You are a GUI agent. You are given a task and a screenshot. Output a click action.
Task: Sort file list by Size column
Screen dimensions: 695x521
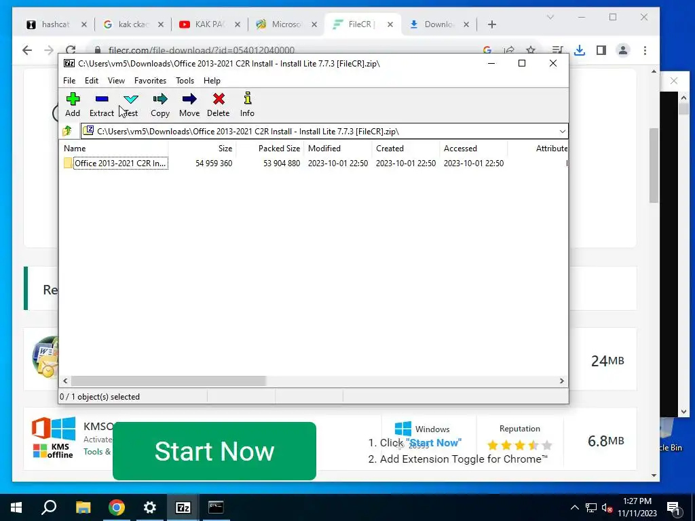202,149
